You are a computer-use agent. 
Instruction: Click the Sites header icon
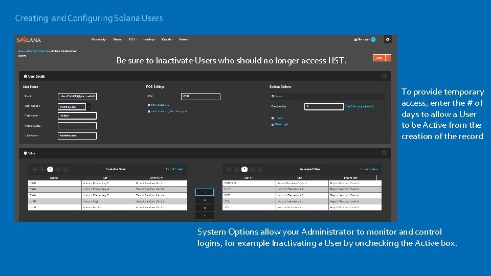[x=26, y=153]
